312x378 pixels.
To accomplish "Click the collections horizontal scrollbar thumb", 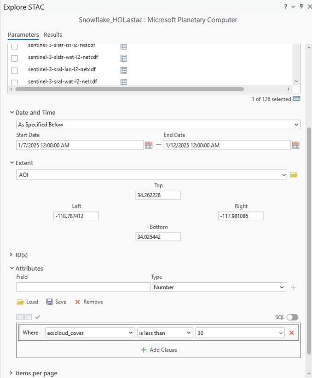I will pos(130,89).
